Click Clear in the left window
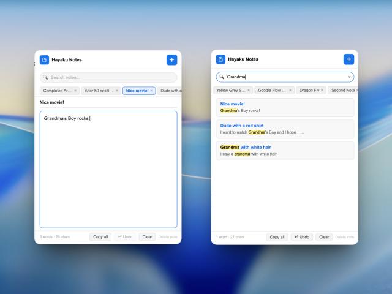The image size is (392, 294). 147,237
